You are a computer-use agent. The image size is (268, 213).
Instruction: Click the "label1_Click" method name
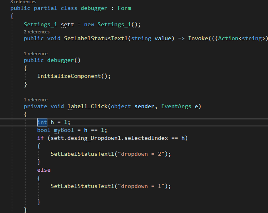[87, 106]
